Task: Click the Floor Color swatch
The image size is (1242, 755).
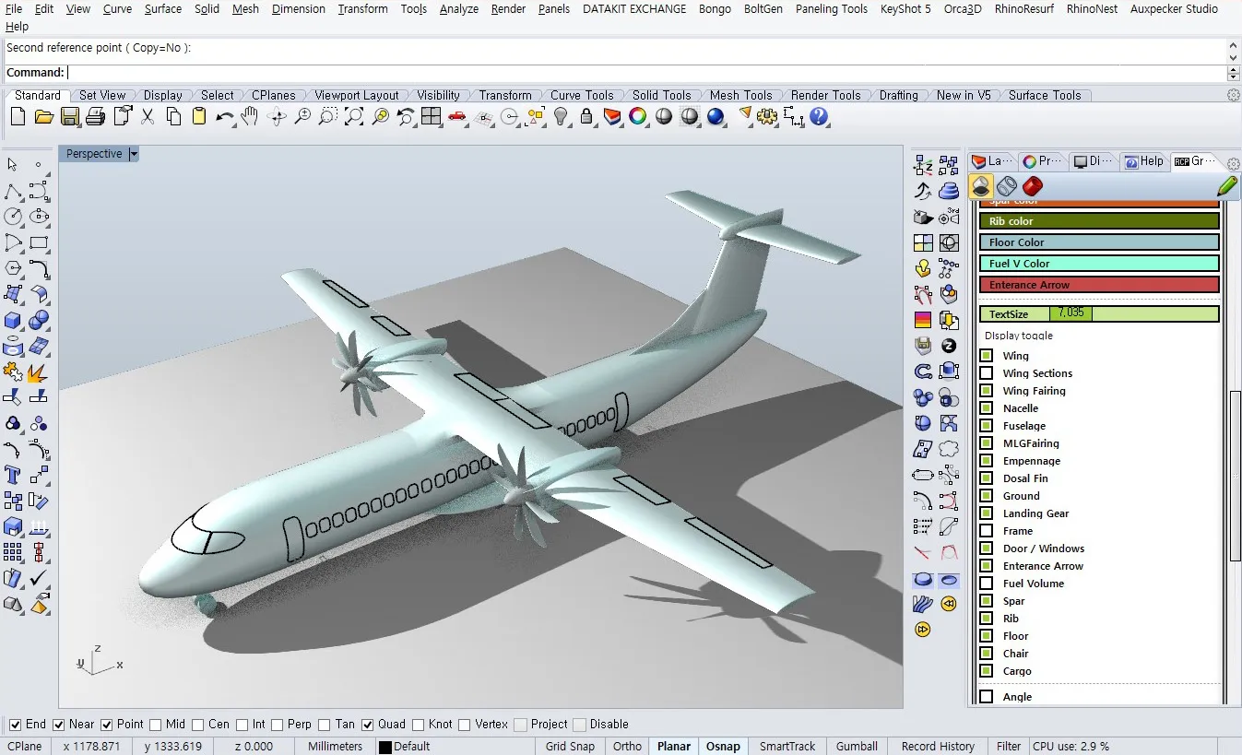Action: point(1099,242)
